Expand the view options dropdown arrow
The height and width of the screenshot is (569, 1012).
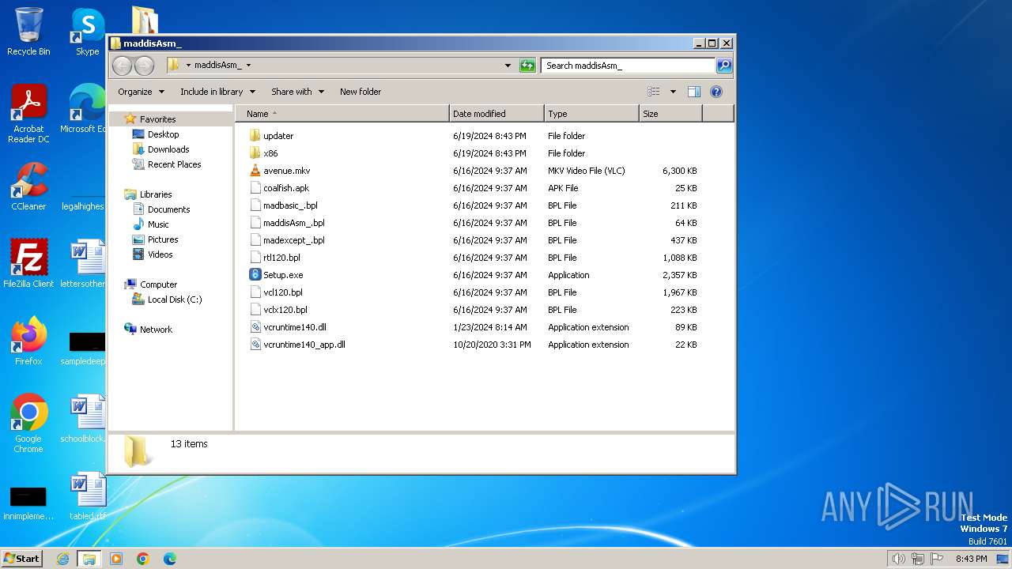click(x=673, y=92)
